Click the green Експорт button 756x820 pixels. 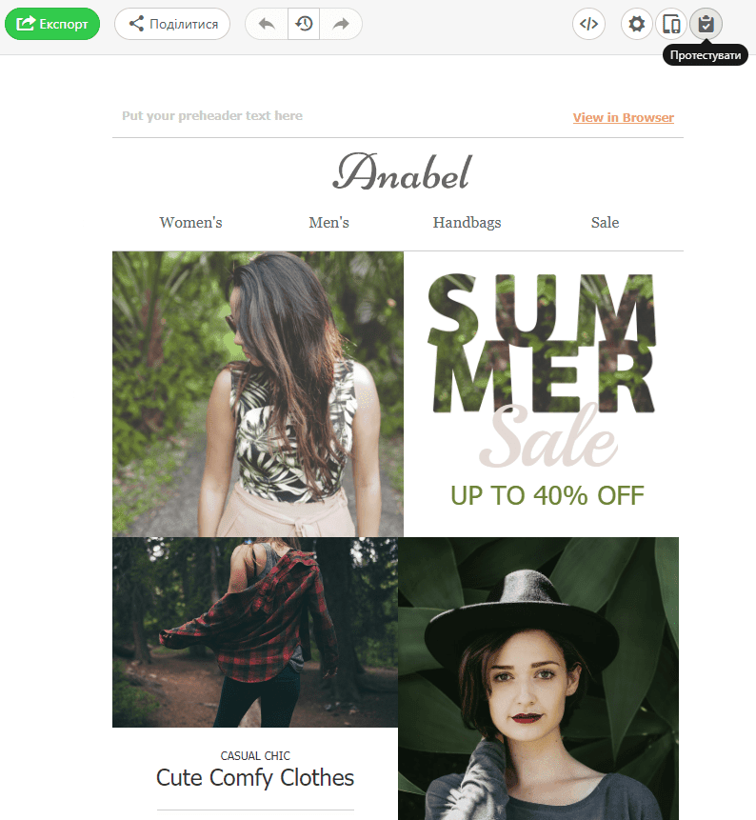click(x=52, y=24)
